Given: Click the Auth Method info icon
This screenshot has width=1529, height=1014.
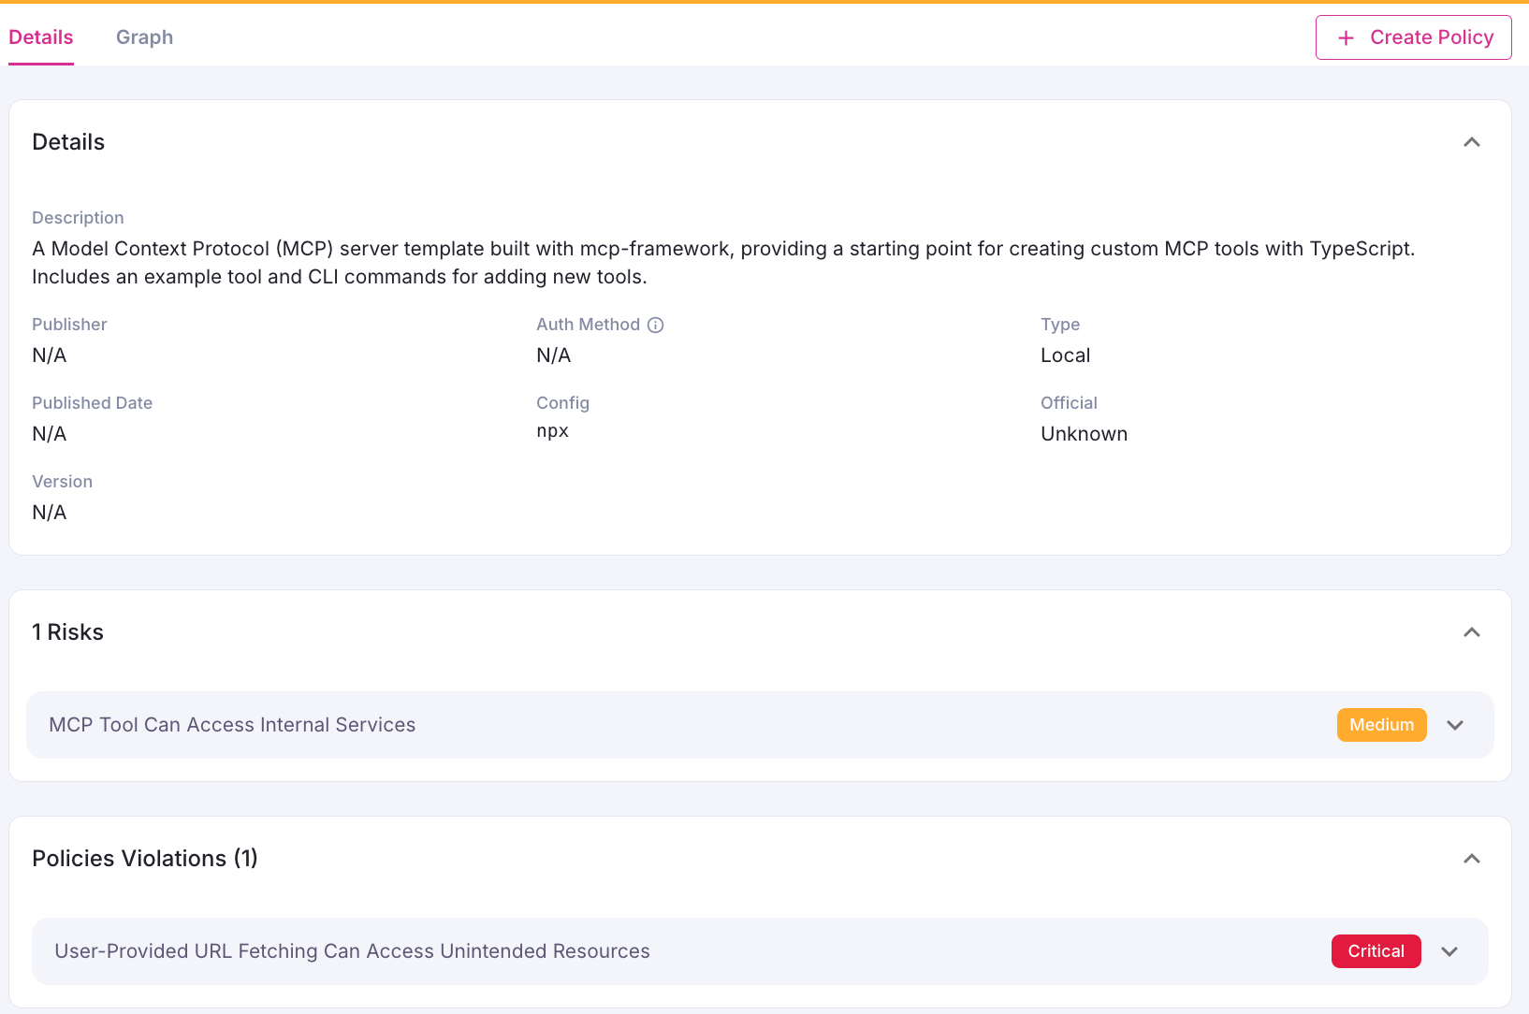Looking at the screenshot, I should pos(656,325).
